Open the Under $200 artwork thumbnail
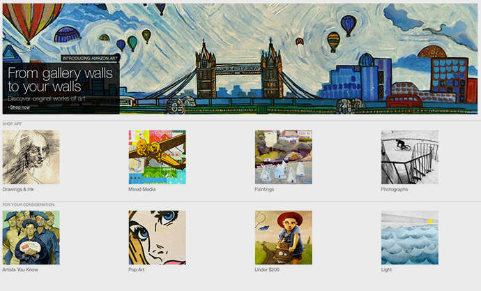481x291 pixels. pos(284,237)
